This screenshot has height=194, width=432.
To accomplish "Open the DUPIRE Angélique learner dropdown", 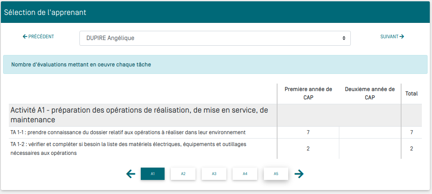I will click(x=214, y=38).
